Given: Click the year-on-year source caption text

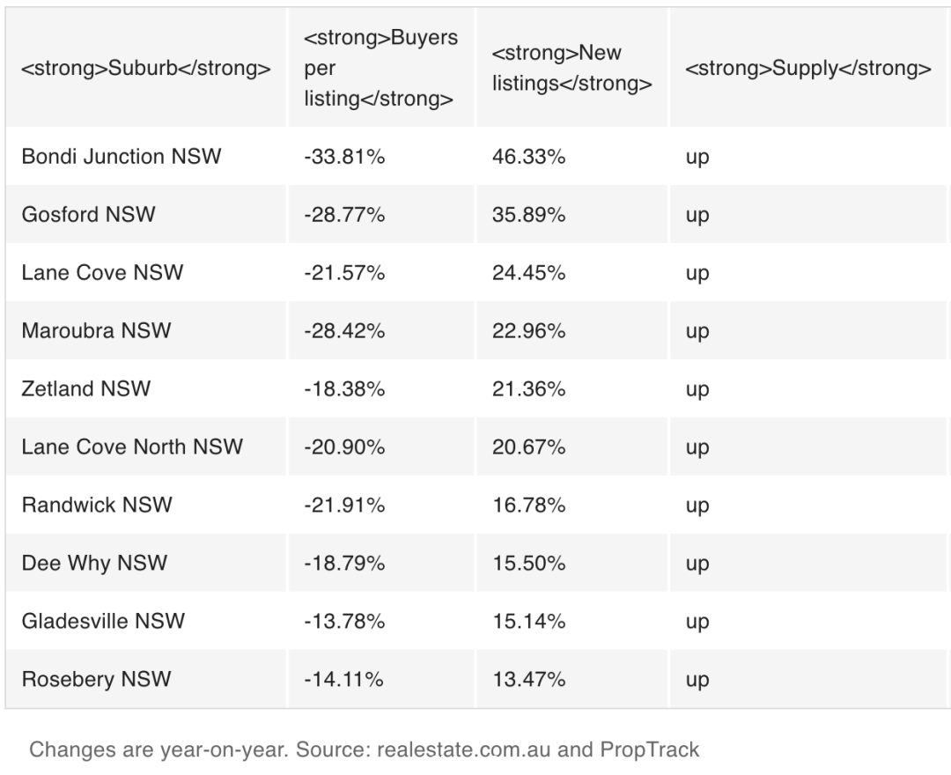Looking at the screenshot, I should tap(364, 749).
